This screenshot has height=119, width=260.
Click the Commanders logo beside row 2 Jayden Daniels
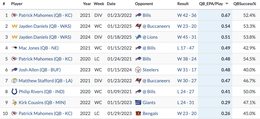pyautogui.click(x=14, y=26)
